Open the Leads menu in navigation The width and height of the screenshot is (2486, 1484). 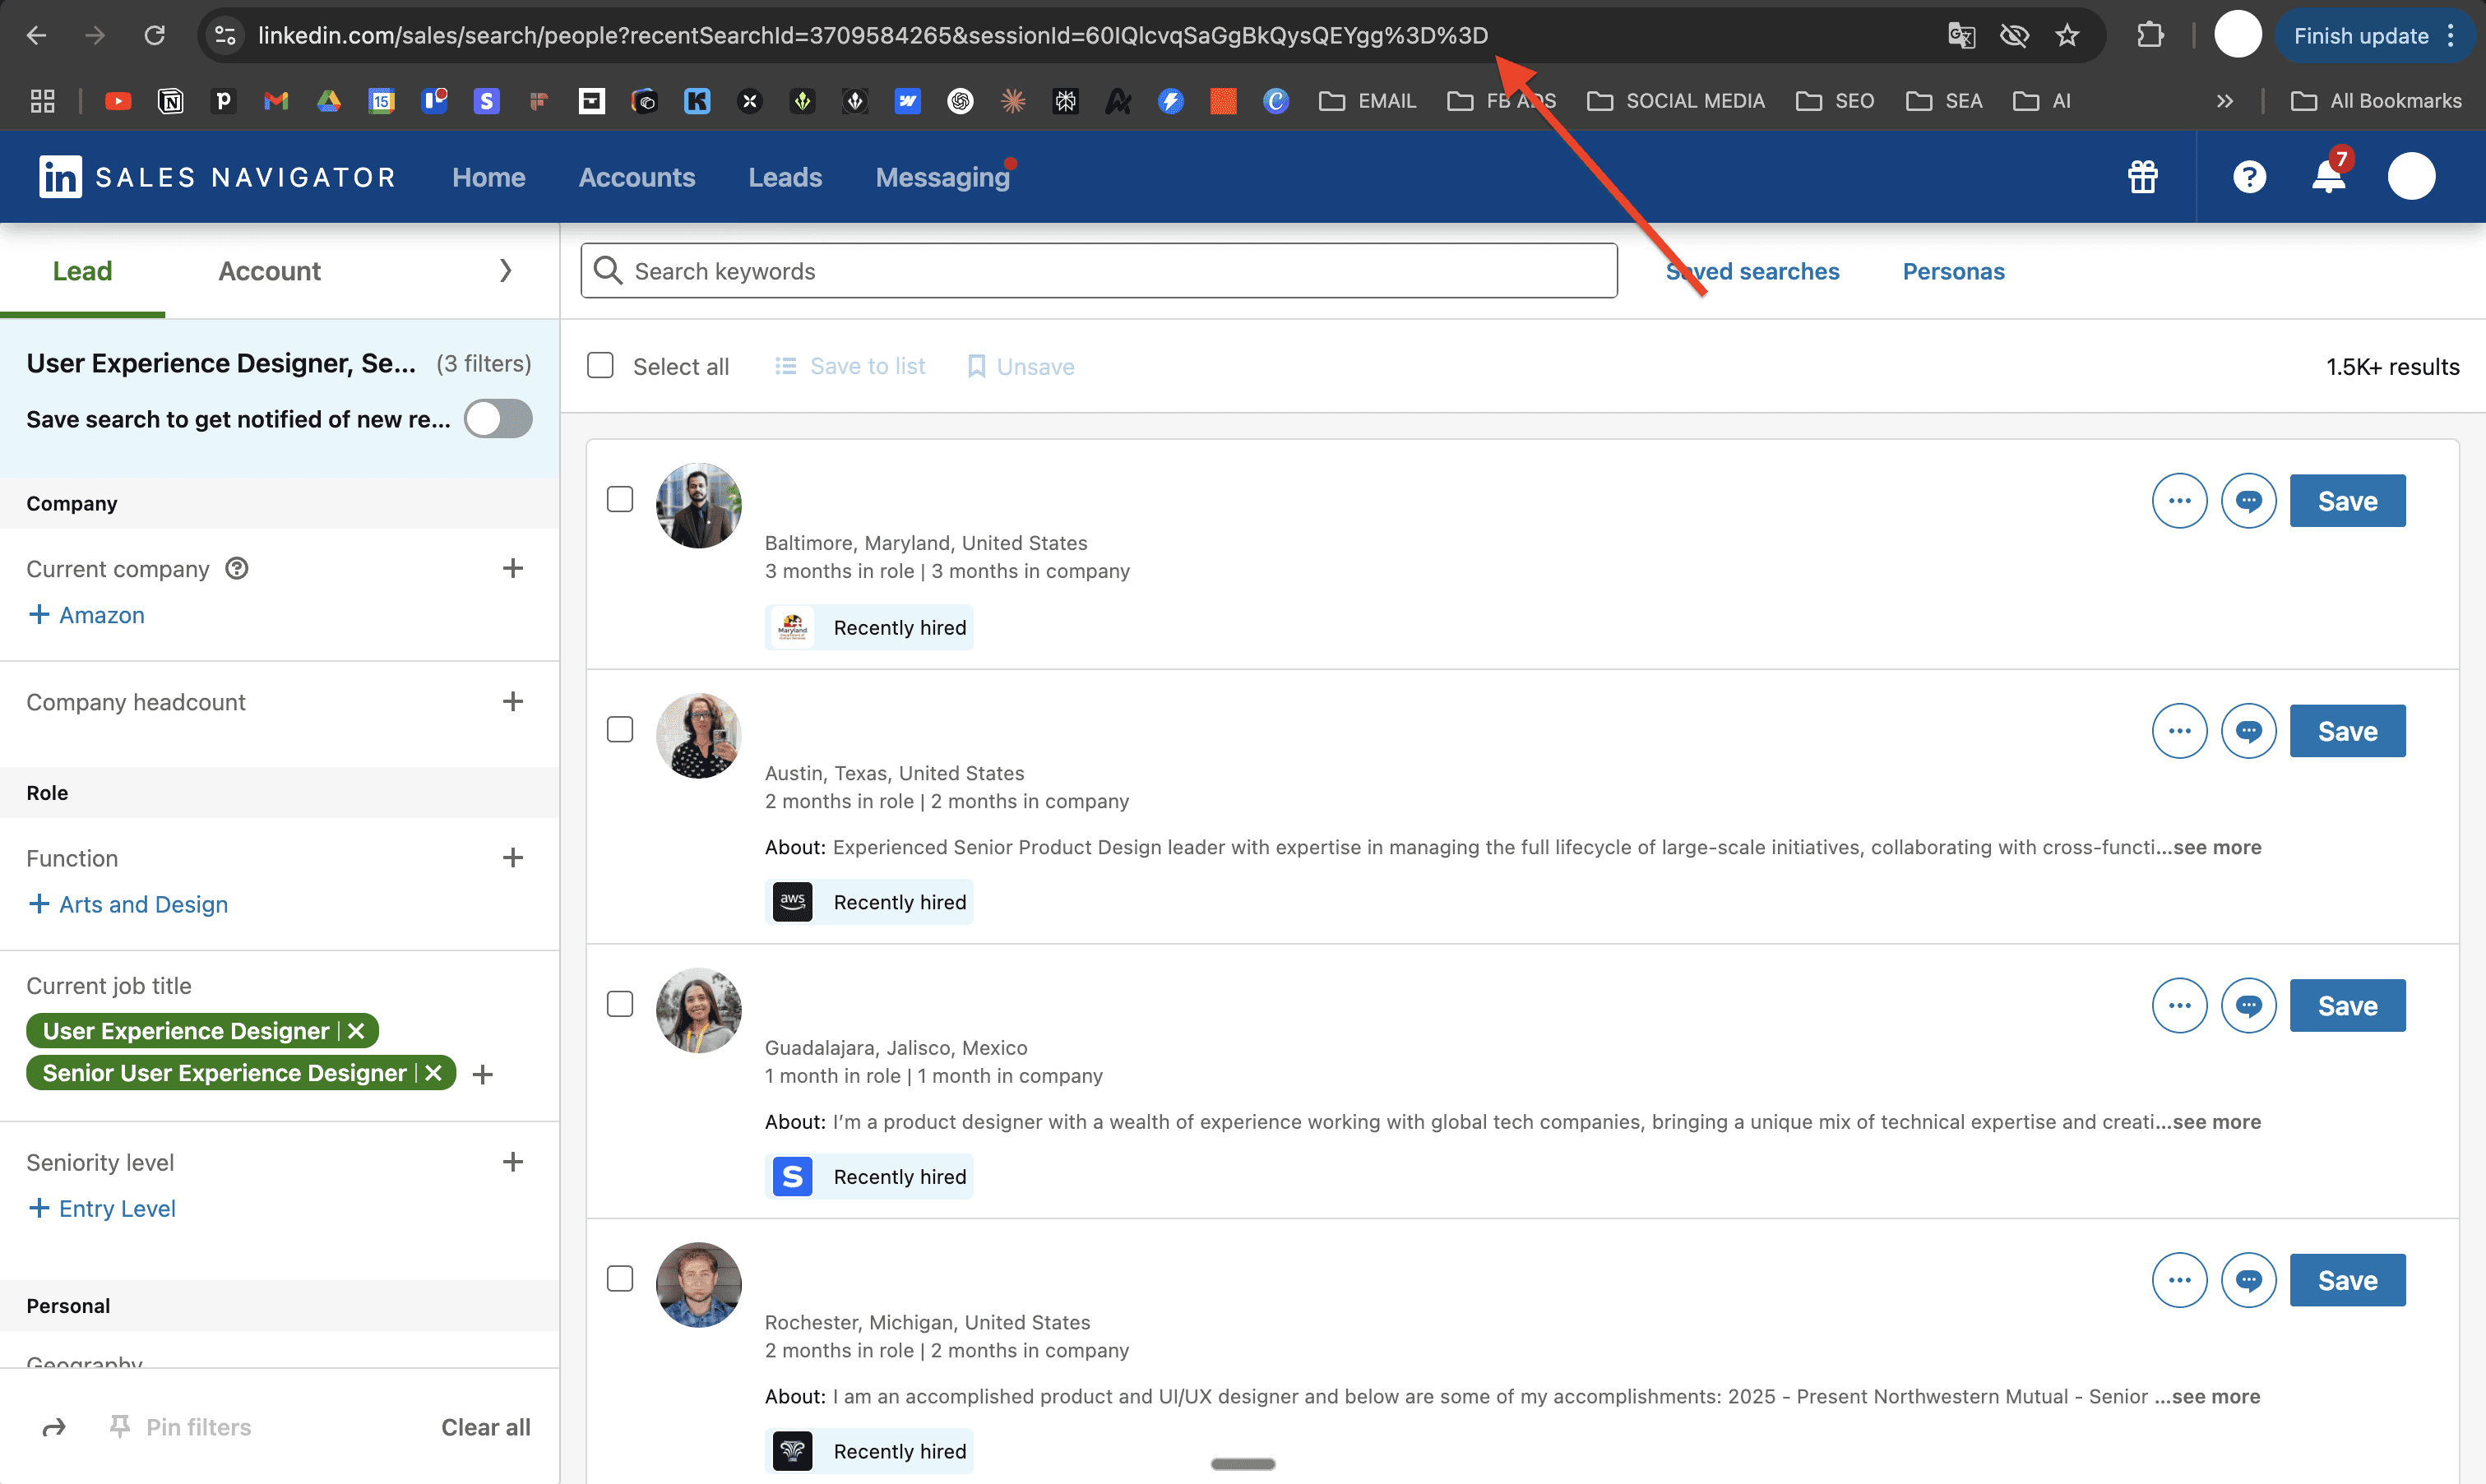pos(785,177)
